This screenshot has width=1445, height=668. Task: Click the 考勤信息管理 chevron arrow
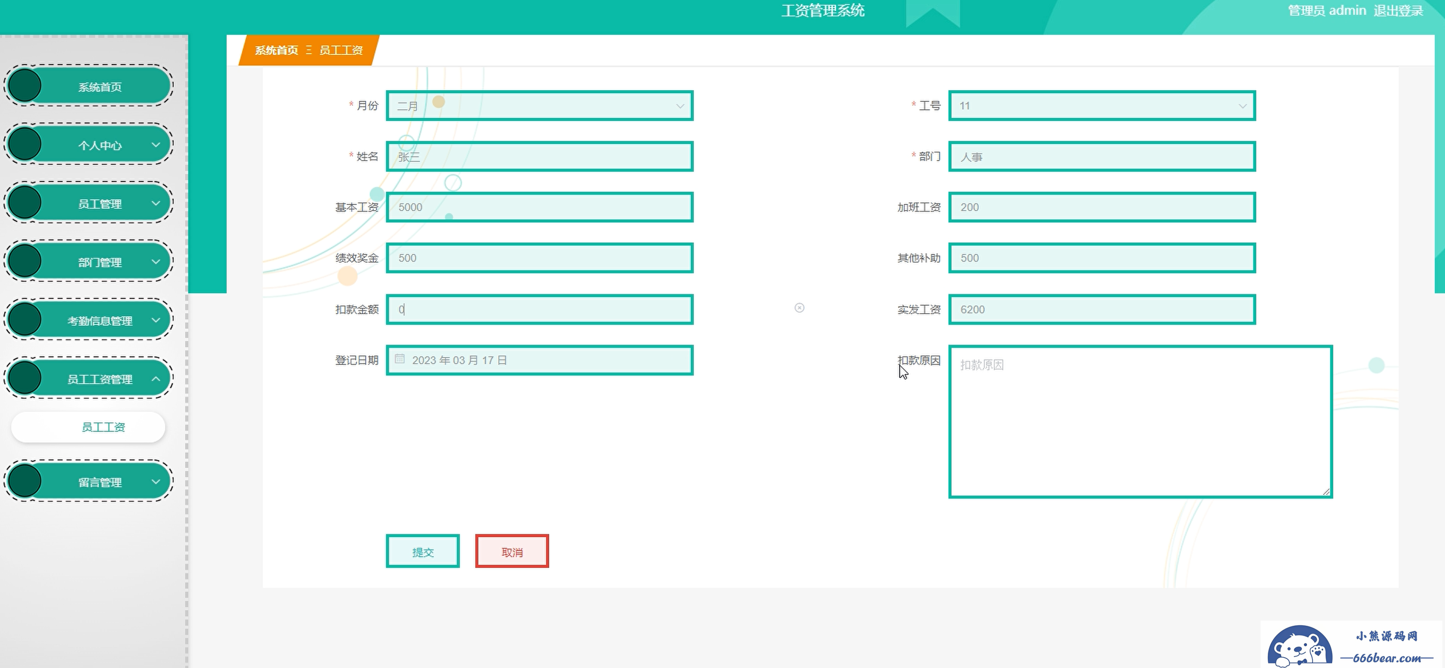point(156,320)
